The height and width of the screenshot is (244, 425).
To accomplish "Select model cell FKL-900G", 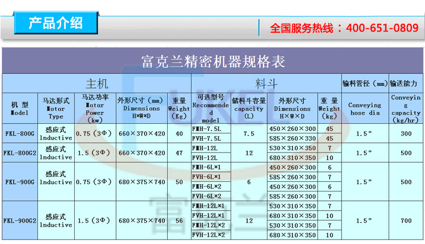I will (x=20, y=182).
